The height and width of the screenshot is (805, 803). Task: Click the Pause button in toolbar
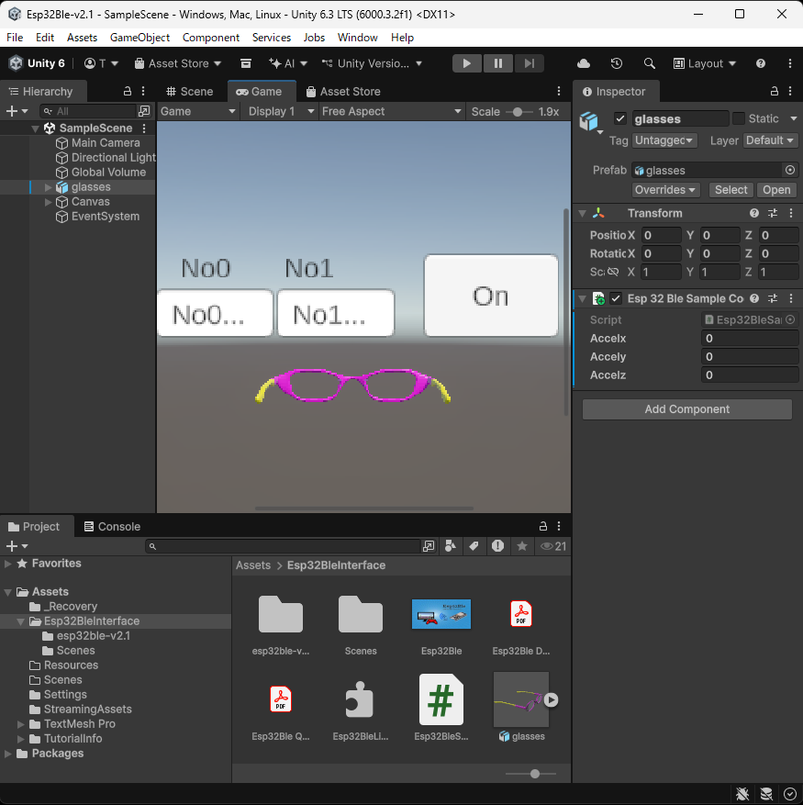tap(498, 63)
